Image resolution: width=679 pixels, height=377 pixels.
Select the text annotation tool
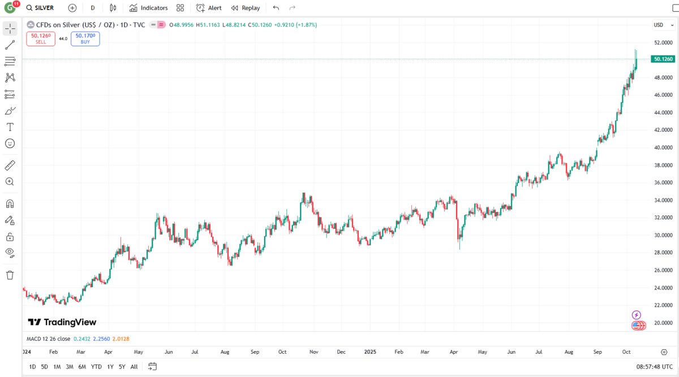(10, 127)
